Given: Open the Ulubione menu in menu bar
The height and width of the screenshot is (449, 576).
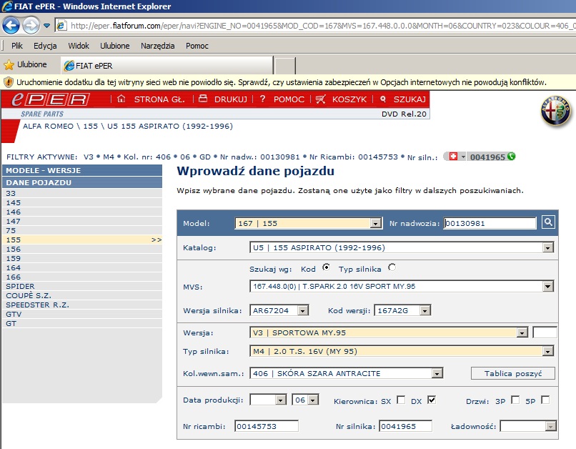Looking at the screenshot, I should 115,46.
